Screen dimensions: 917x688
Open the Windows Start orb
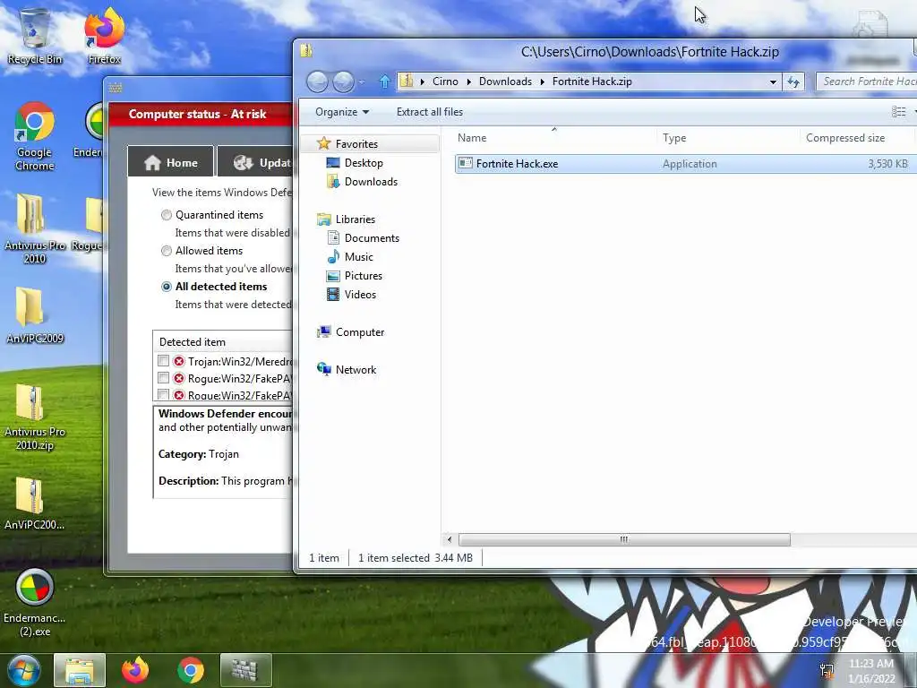pos(22,670)
